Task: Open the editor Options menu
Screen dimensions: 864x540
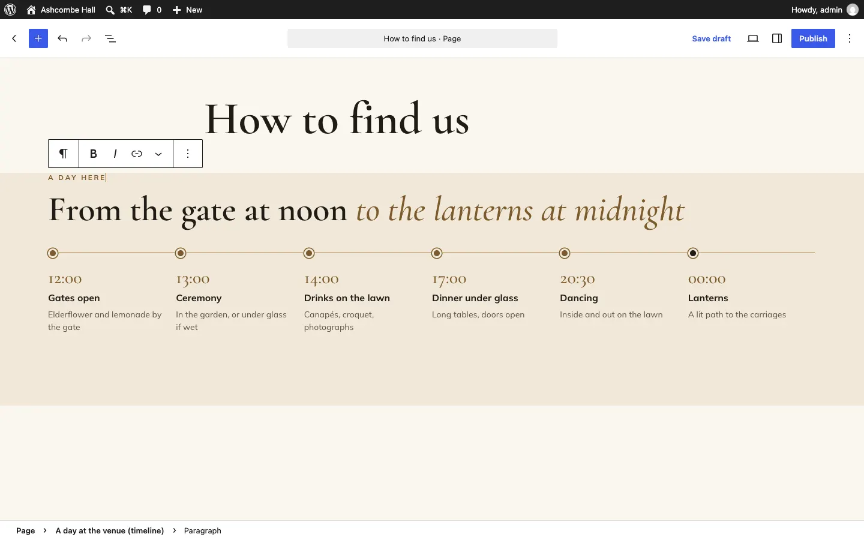Action: point(850,38)
